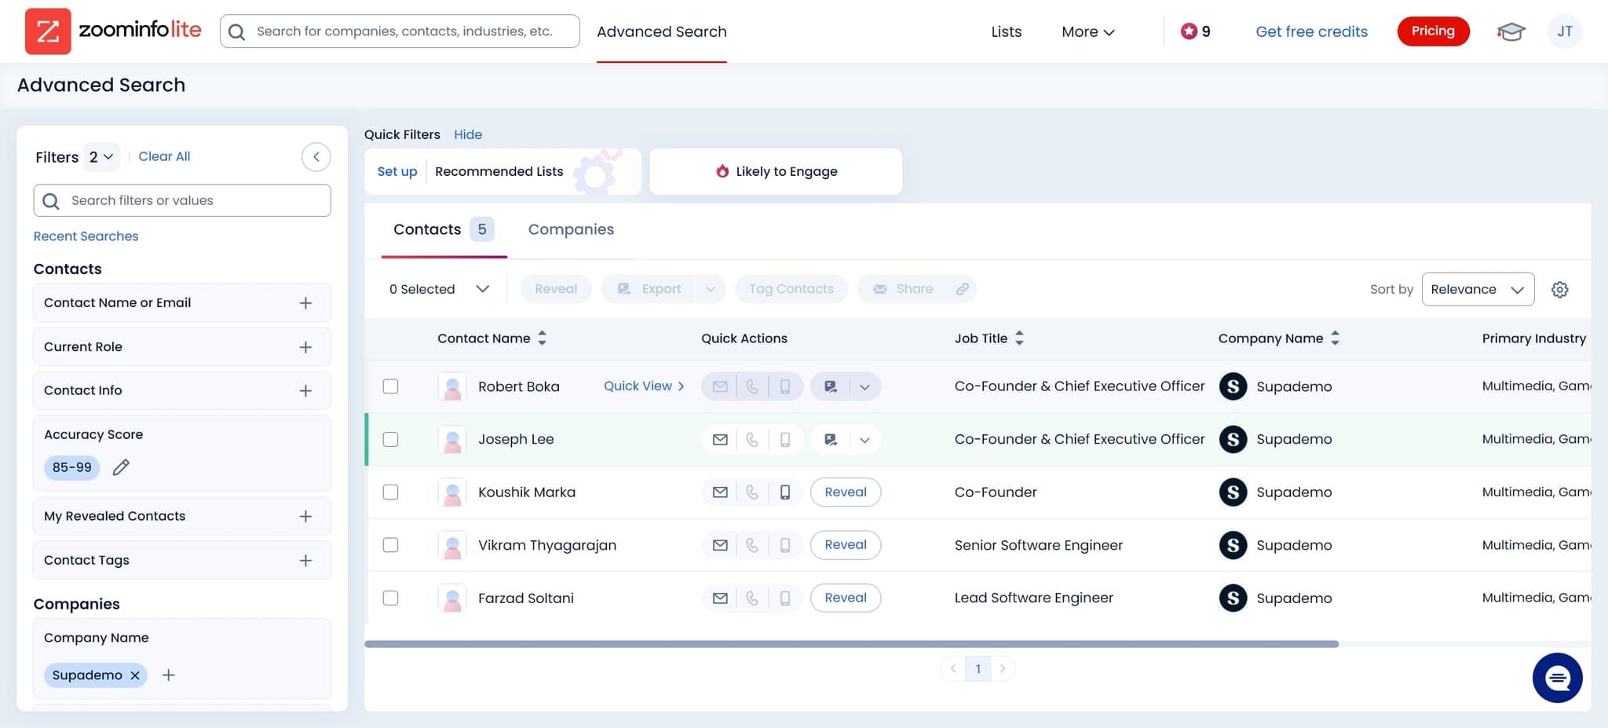The image size is (1608, 728).
Task: Tick the checkbox for Vikram Thyagarajan
Action: click(x=390, y=545)
